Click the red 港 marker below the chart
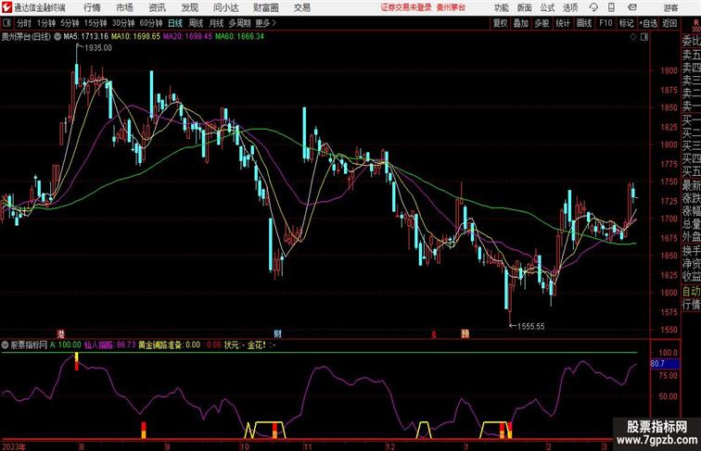 [61, 333]
